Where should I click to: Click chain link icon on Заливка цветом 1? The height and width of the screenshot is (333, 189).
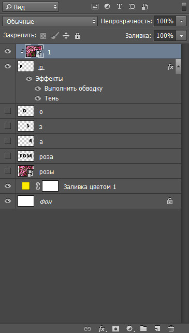(38, 186)
